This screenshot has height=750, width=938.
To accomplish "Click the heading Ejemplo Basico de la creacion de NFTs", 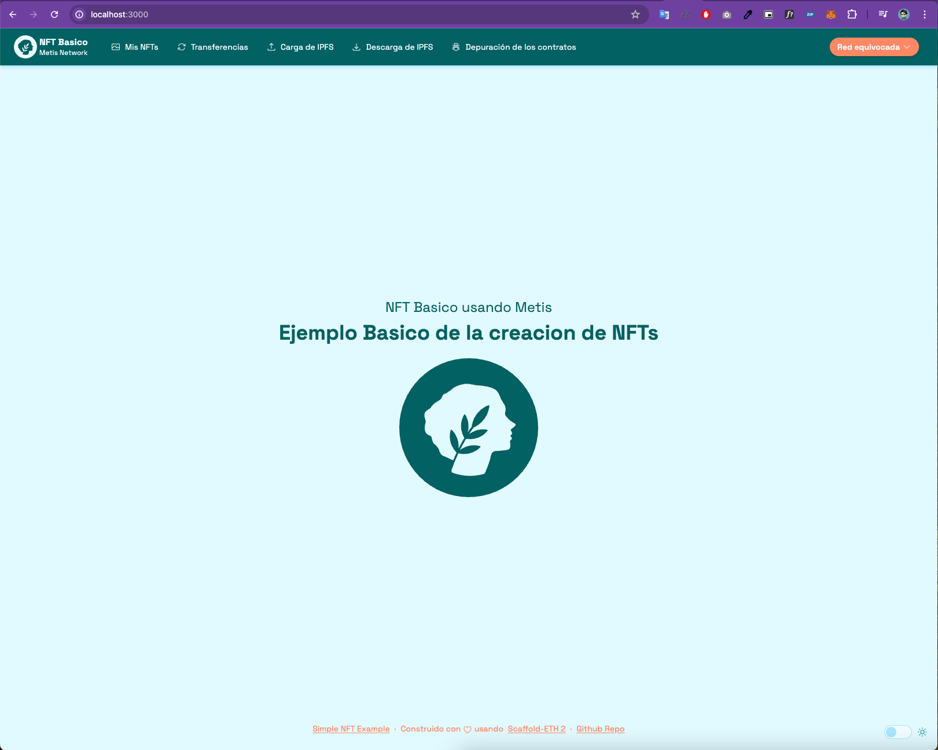I will [469, 333].
